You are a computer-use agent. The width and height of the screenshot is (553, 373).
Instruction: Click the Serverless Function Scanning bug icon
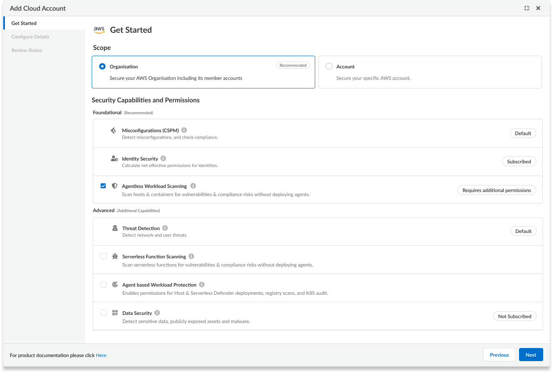(115, 256)
